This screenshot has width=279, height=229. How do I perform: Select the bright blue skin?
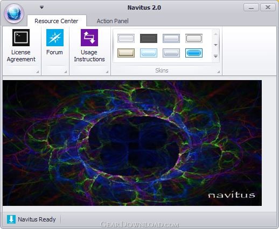coord(194,53)
